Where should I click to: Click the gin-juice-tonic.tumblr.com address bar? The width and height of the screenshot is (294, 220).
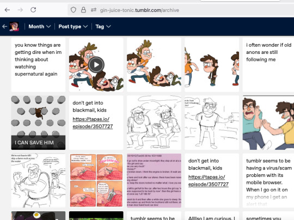coord(139,10)
